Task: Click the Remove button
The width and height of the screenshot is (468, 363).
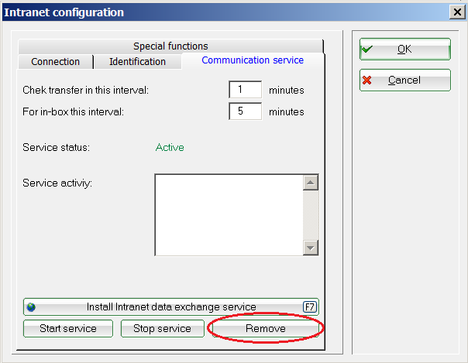Action: coord(265,328)
